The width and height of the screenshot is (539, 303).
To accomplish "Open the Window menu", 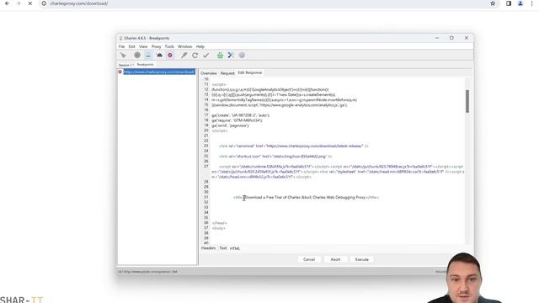I will (x=185, y=46).
